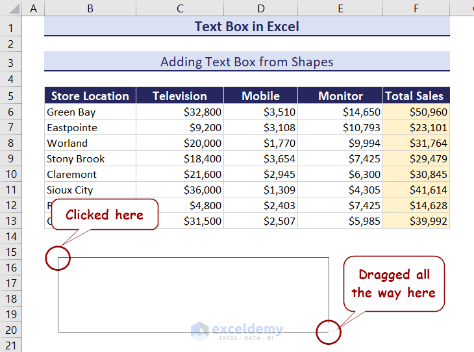Select column C header
Screen dimensions: 474x352
pos(180,8)
